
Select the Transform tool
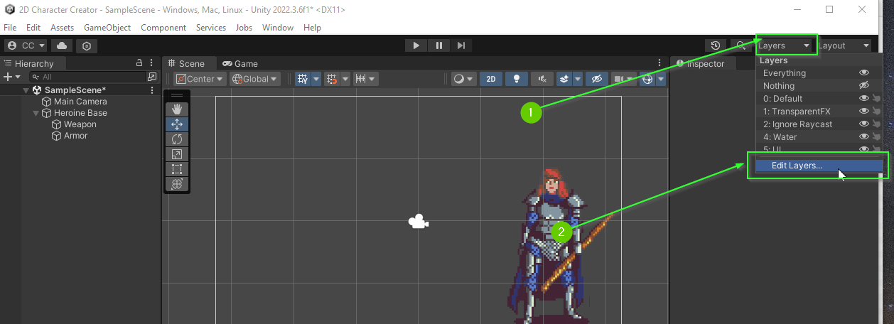point(177,183)
